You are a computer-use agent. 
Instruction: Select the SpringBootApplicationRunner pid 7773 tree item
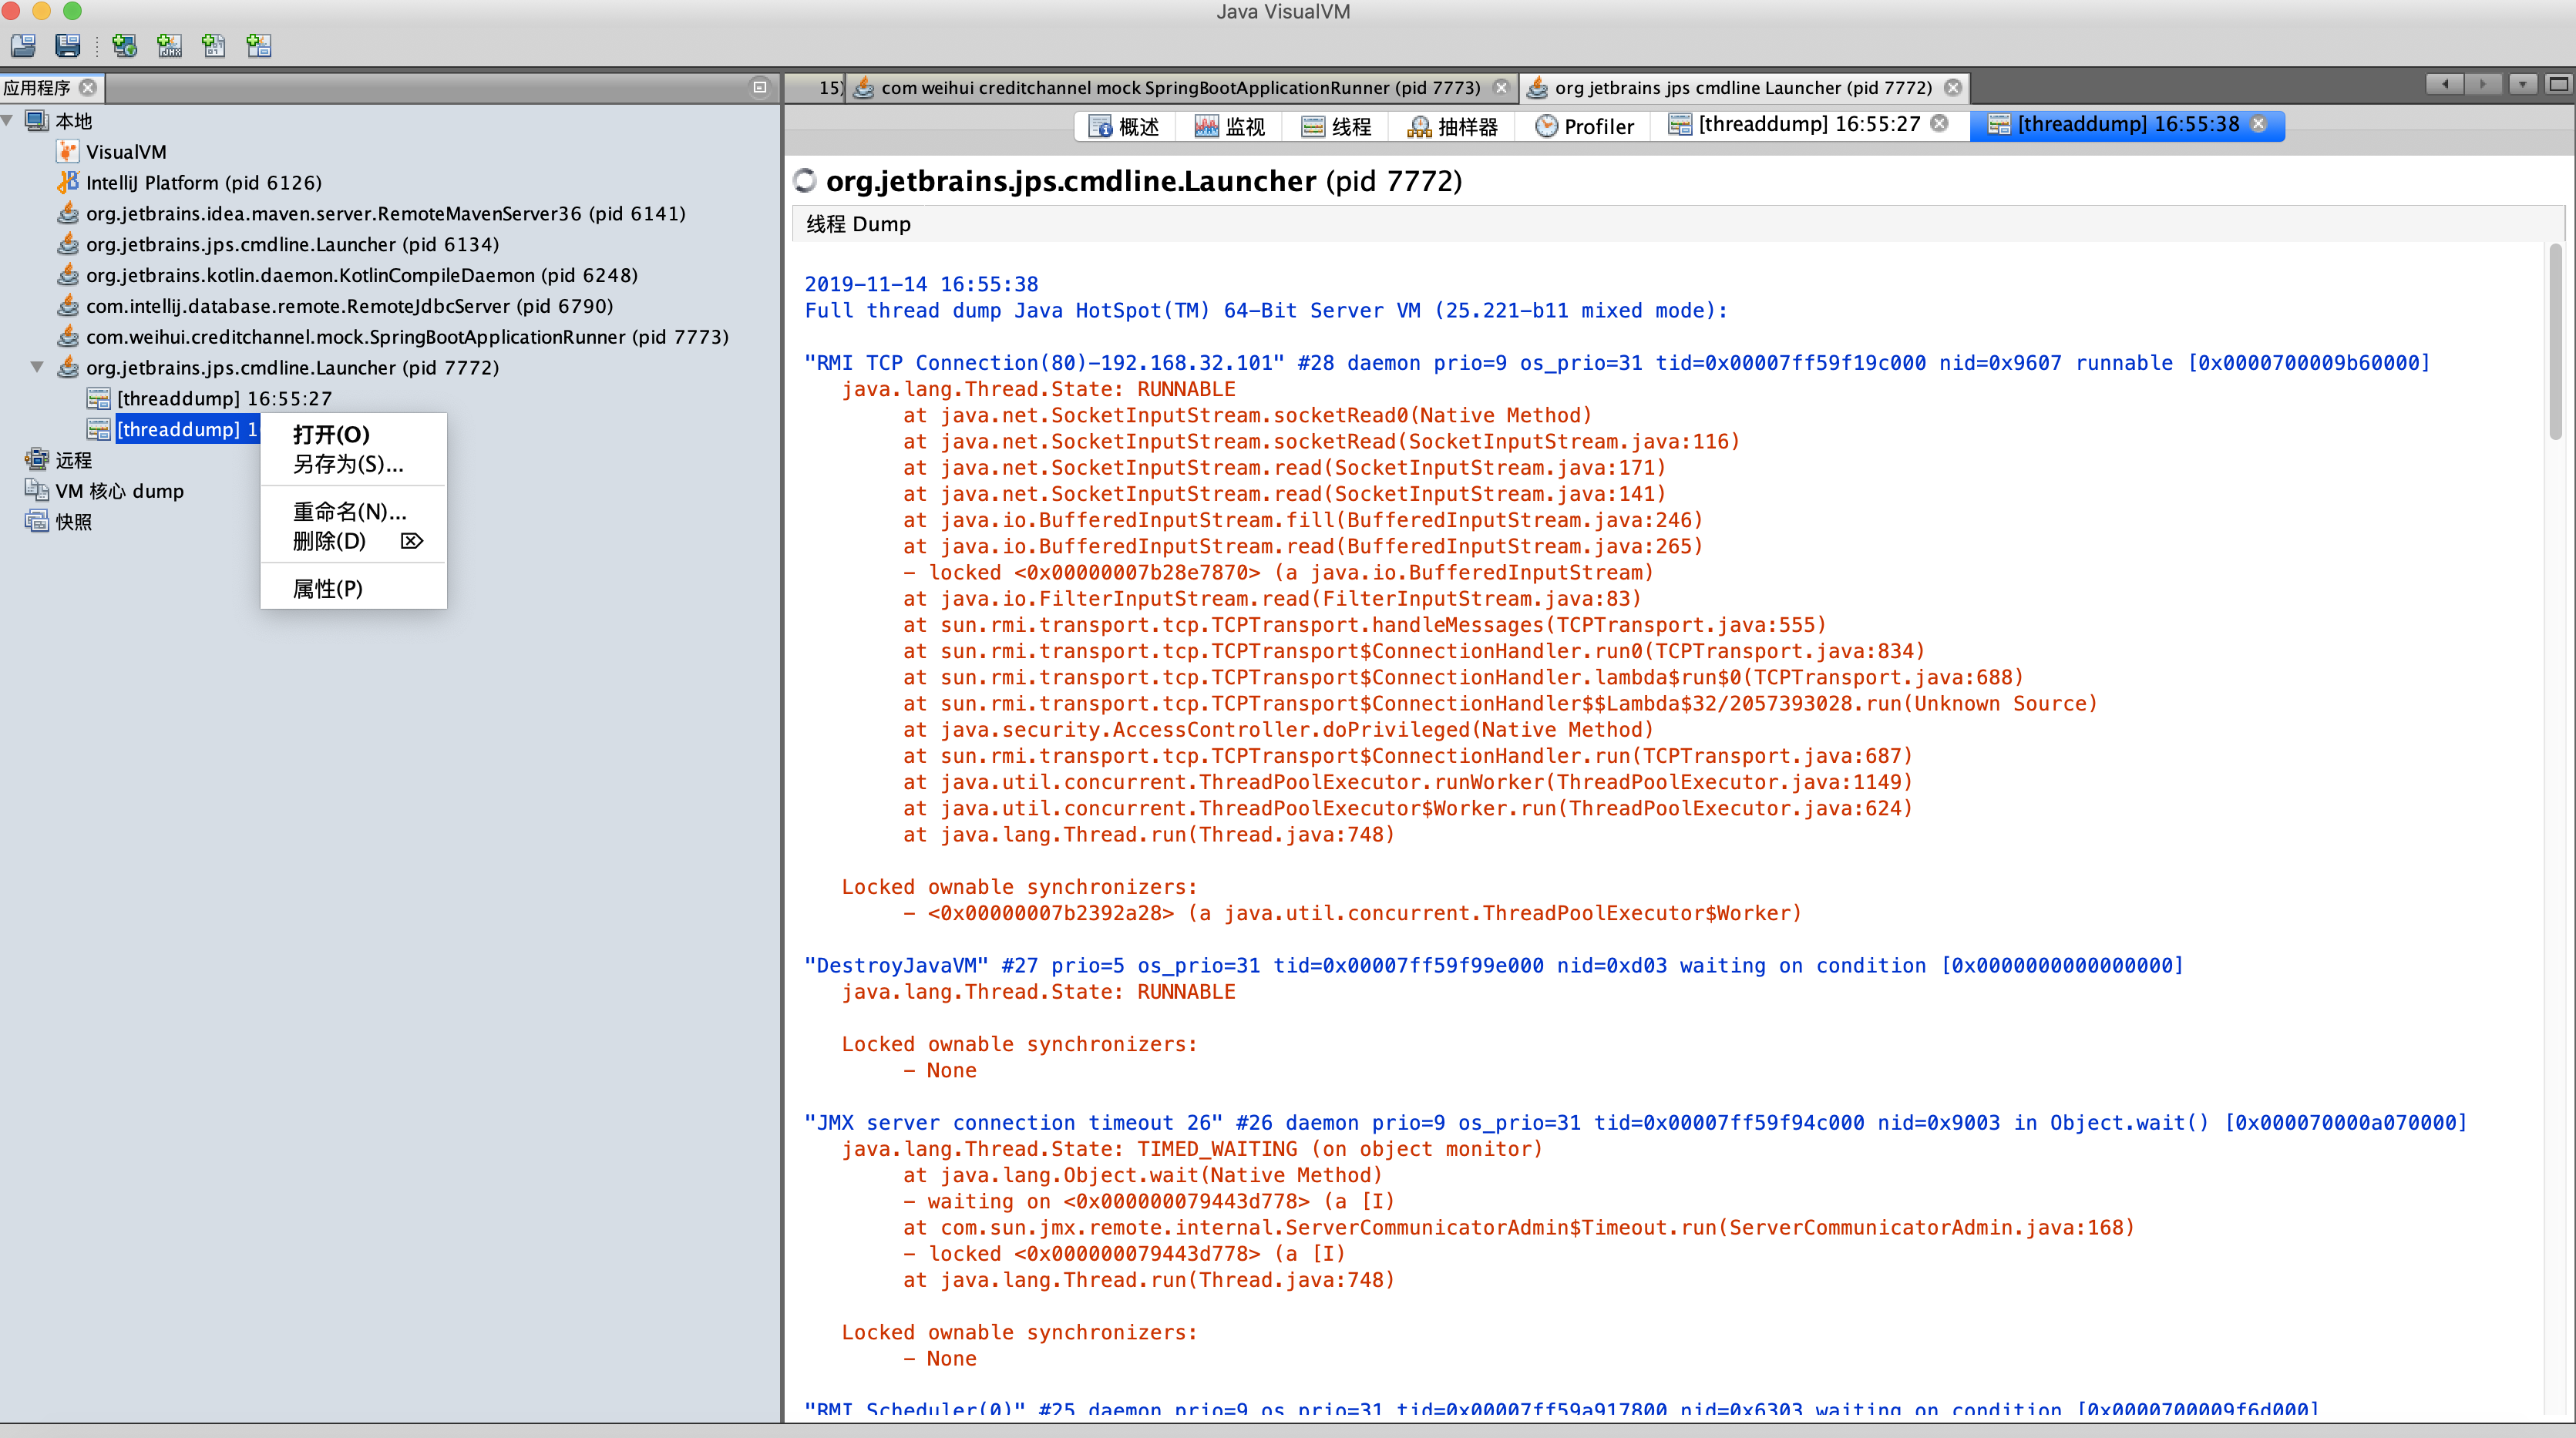pos(406,337)
